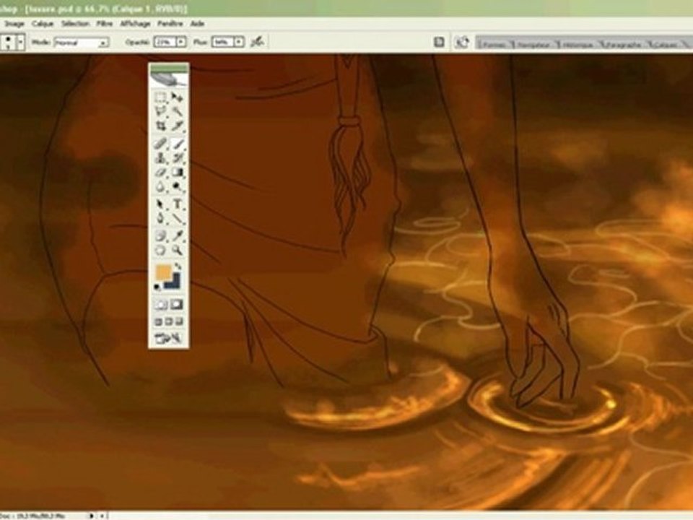Select the Clone Stamp tool
Image resolution: width=693 pixels, height=520 pixels.
pos(160,158)
